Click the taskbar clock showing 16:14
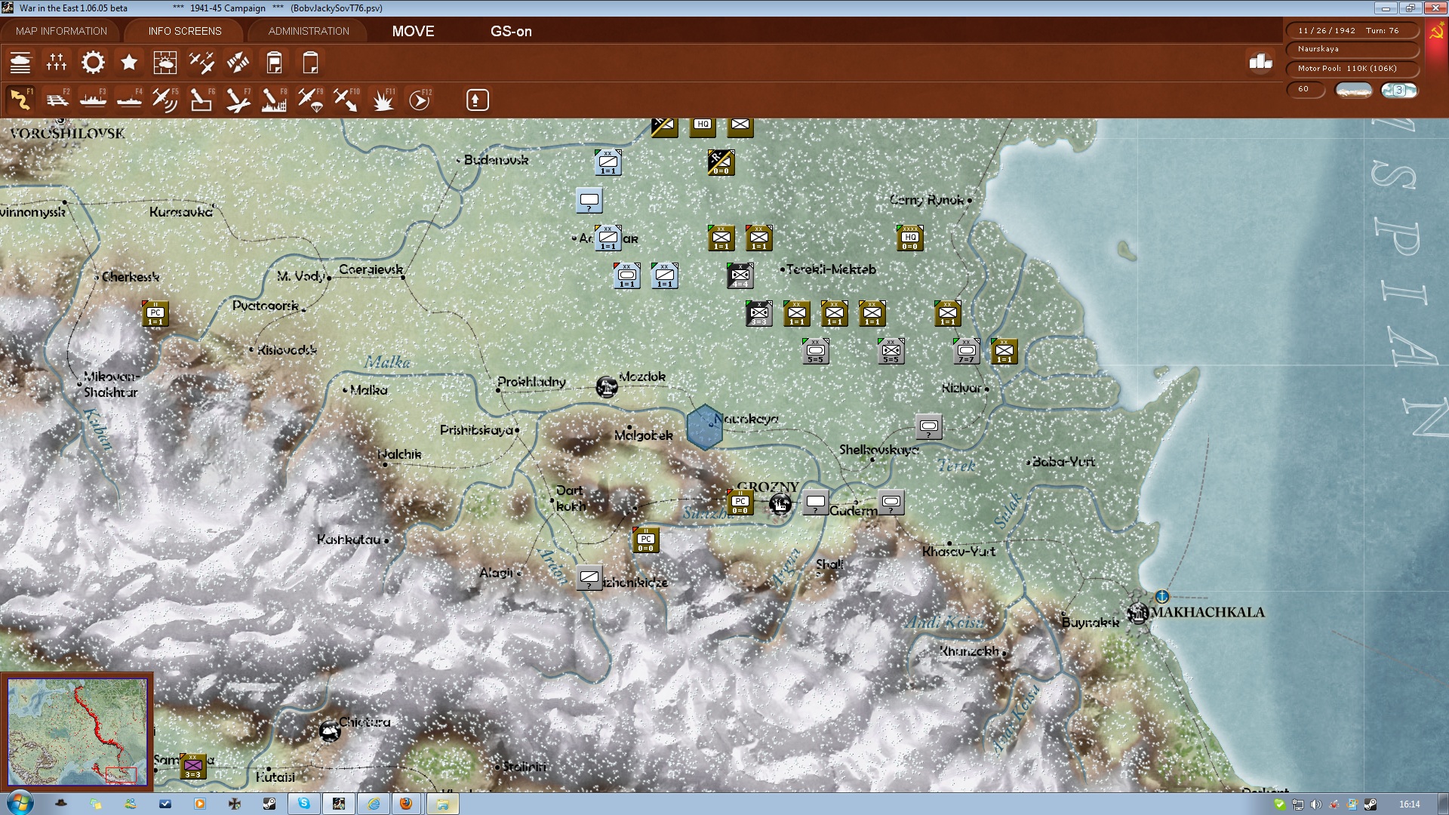 pos(1409,804)
